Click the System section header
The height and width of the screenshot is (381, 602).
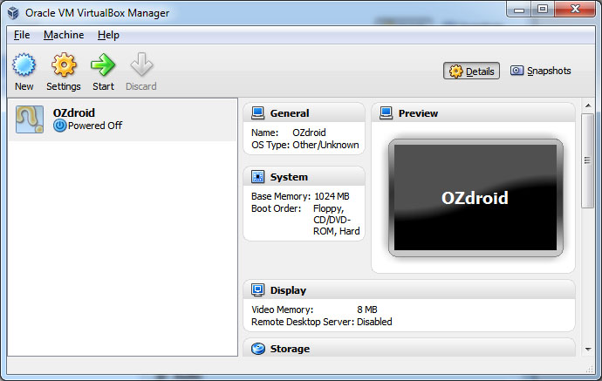click(304, 177)
